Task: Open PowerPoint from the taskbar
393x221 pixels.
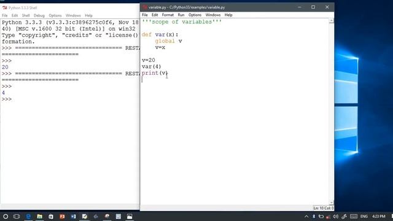Action: (62, 217)
